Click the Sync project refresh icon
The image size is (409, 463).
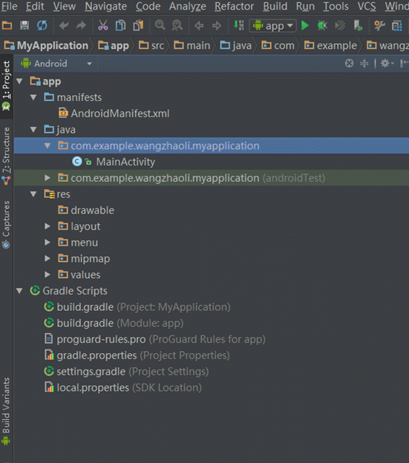point(42,25)
